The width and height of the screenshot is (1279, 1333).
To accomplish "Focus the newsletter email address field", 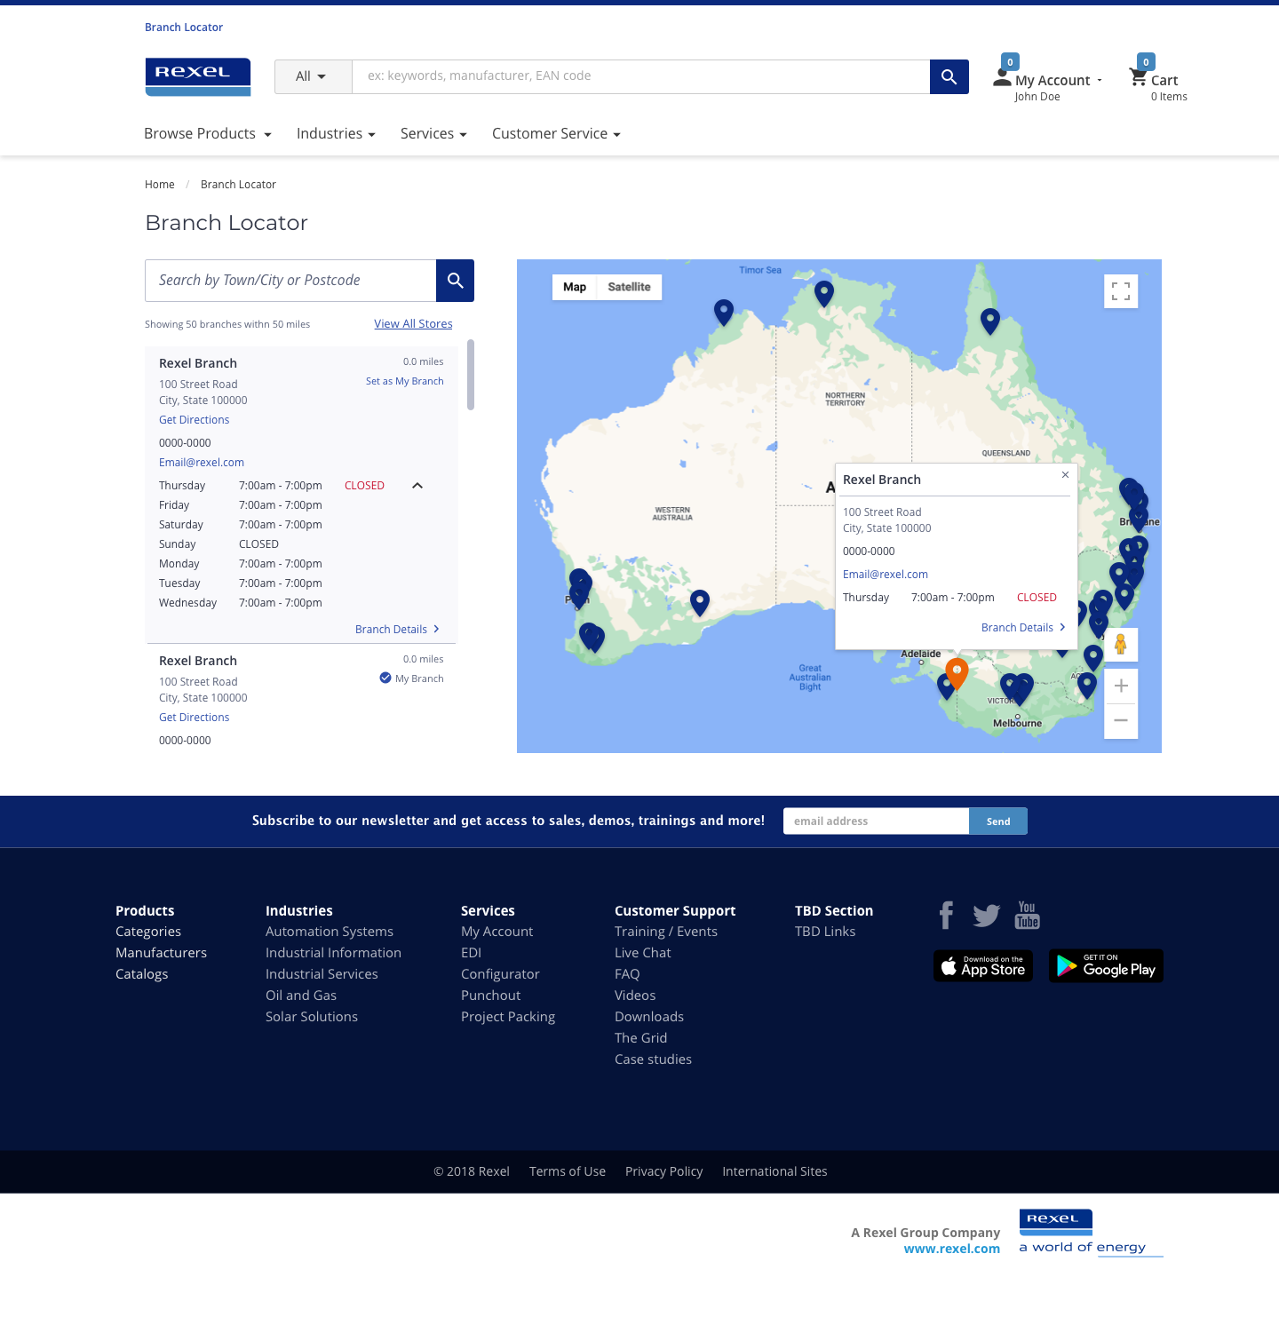I will (x=876, y=821).
